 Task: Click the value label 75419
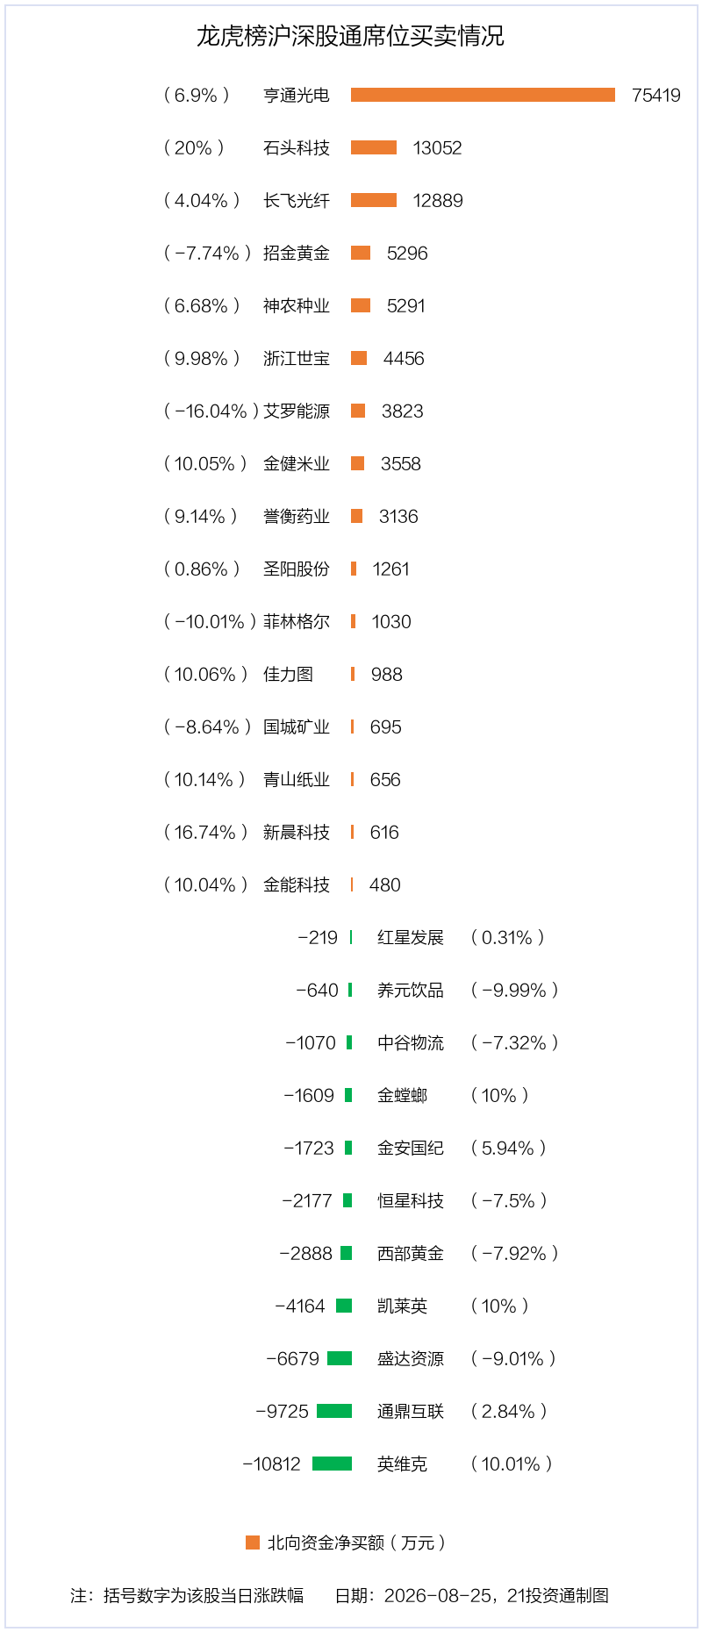point(656,95)
